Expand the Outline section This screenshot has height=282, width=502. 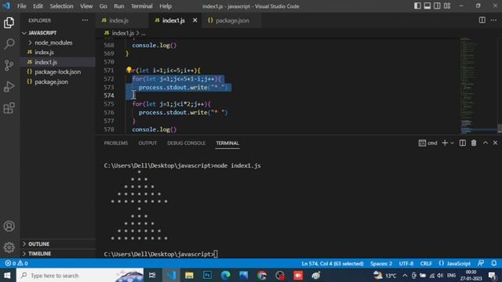(x=57, y=244)
